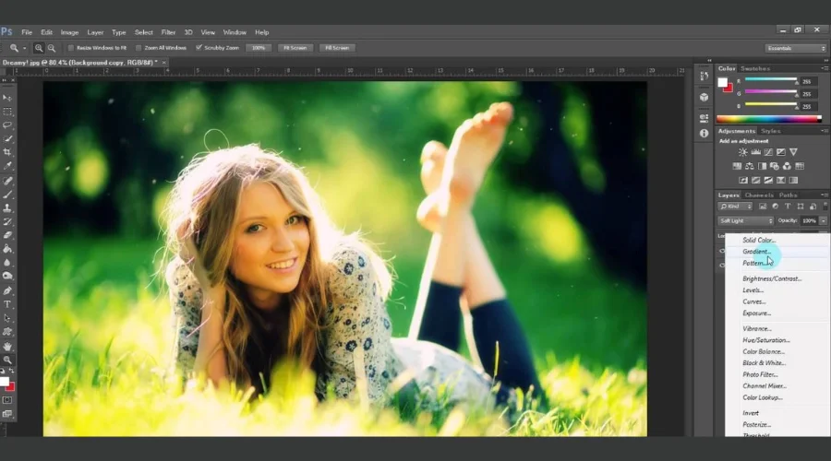
Task: Open the 3D panel cube icon
Action: [704, 98]
